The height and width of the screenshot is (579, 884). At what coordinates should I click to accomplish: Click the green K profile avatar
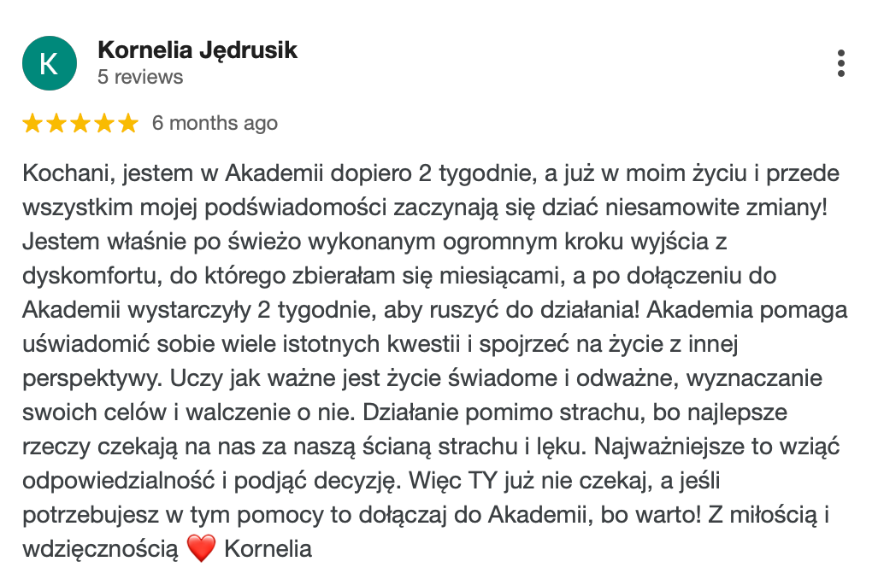(49, 63)
